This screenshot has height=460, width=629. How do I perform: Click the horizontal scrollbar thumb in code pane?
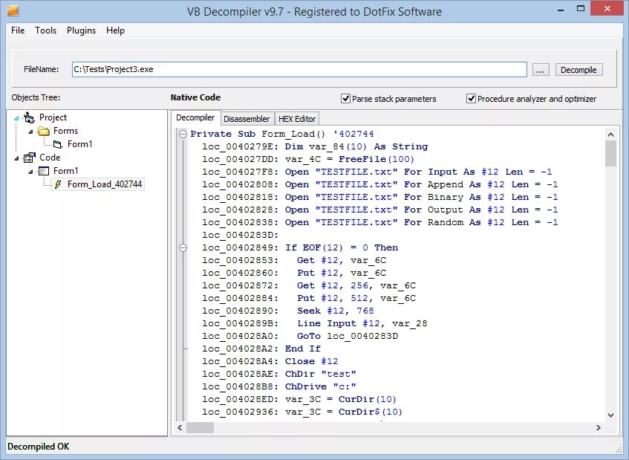200,428
